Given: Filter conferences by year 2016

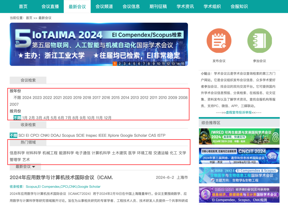Looking at the screenshot, I should click(106, 97).
